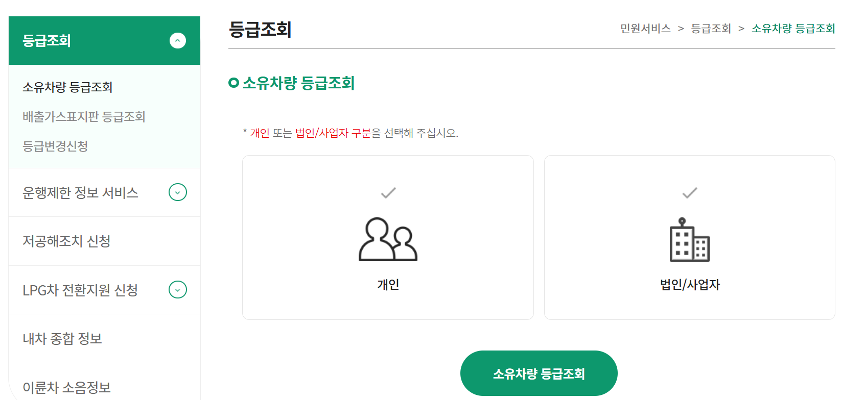Click 민원서비스 in the breadcrumb
The image size is (841, 400).
644,29
